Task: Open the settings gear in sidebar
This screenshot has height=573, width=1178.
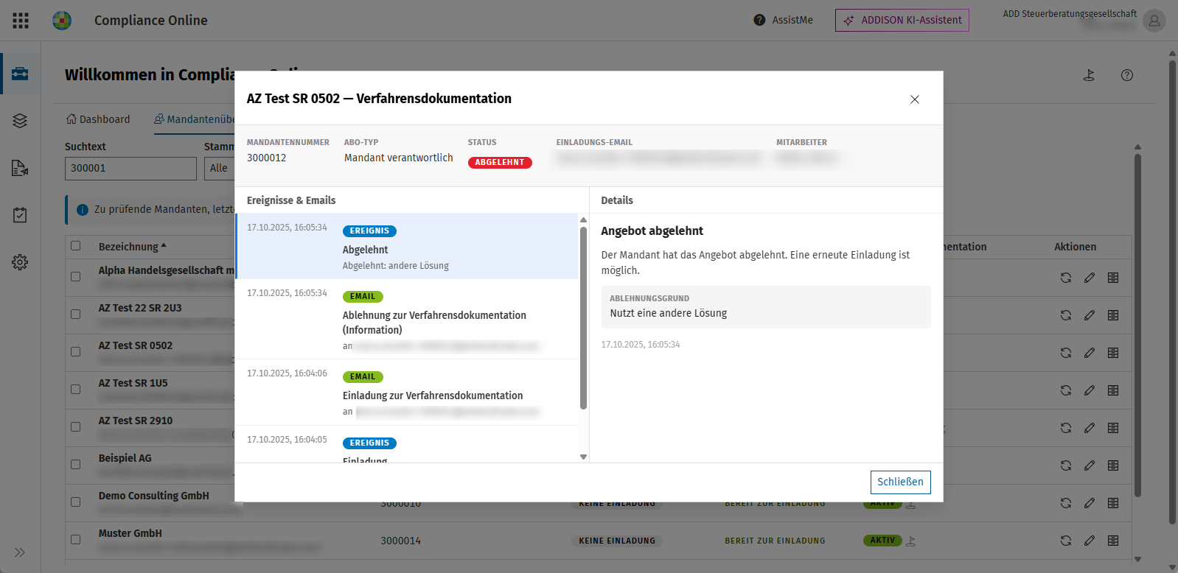Action: (20, 262)
